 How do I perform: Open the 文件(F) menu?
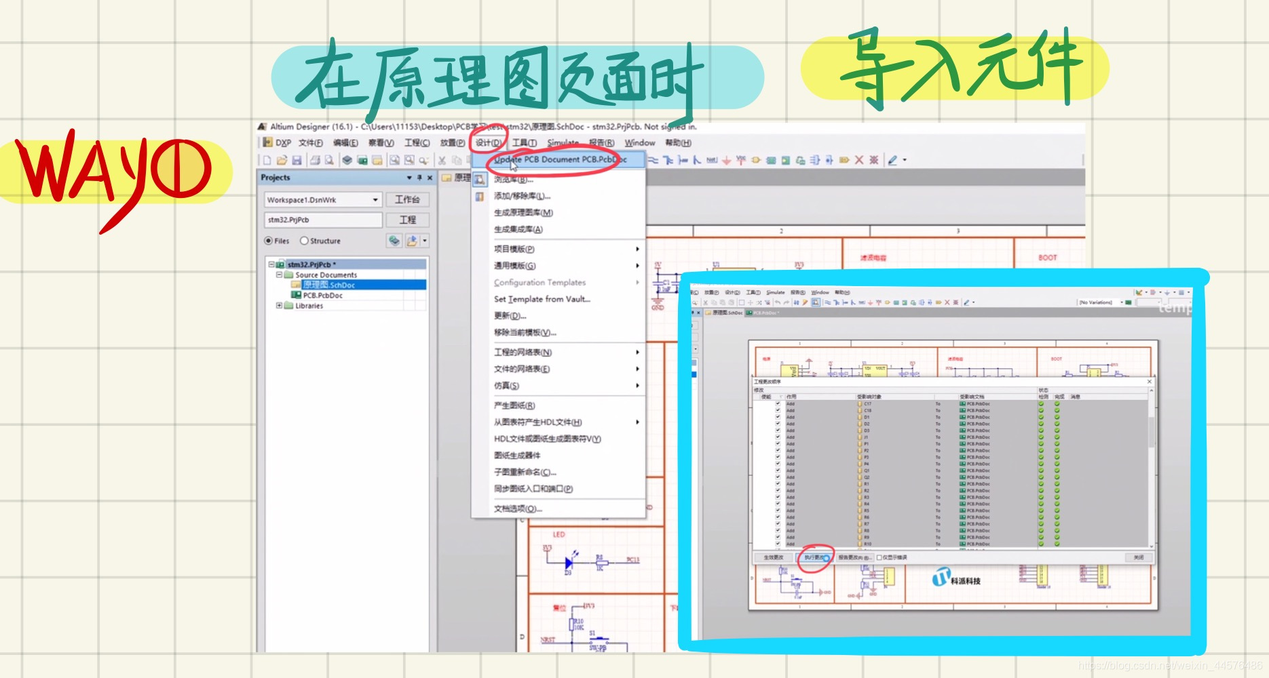point(310,142)
